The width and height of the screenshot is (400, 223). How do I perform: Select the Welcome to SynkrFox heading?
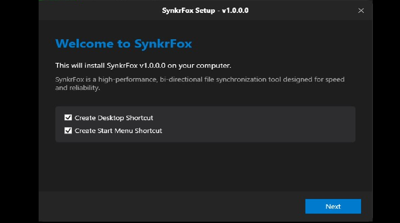tap(123, 44)
